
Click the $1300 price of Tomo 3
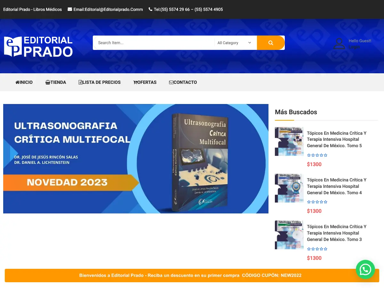(x=314, y=258)
